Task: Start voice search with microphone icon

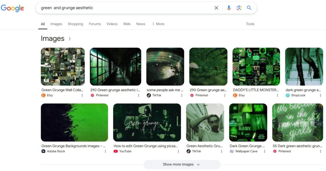Action: pyautogui.click(x=229, y=8)
